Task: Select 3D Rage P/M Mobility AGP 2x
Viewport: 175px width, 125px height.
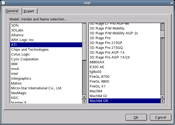Action: click(125, 33)
